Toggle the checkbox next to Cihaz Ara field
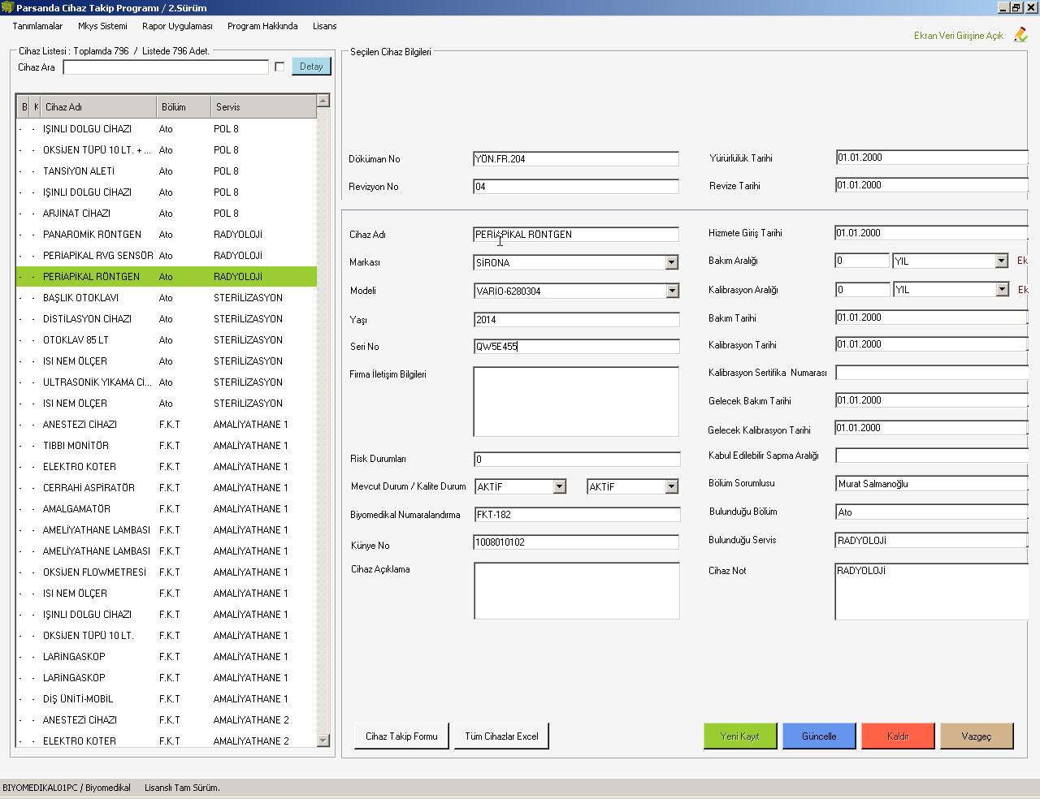The image size is (1040, 799). 279,67
